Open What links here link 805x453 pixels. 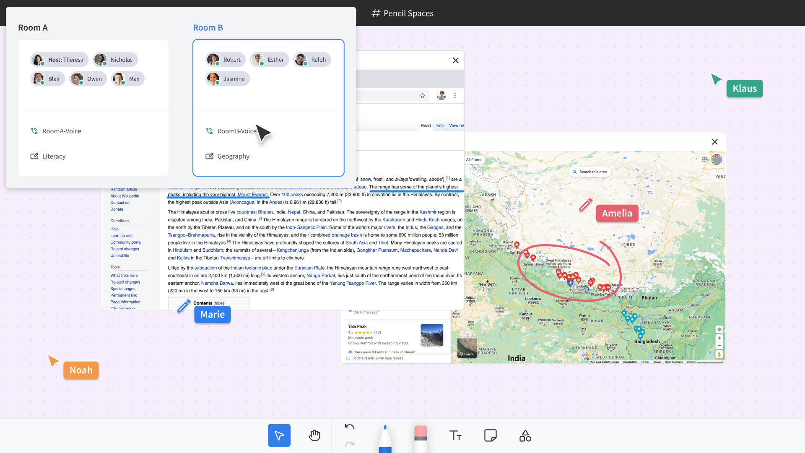(x=124, y=276)
